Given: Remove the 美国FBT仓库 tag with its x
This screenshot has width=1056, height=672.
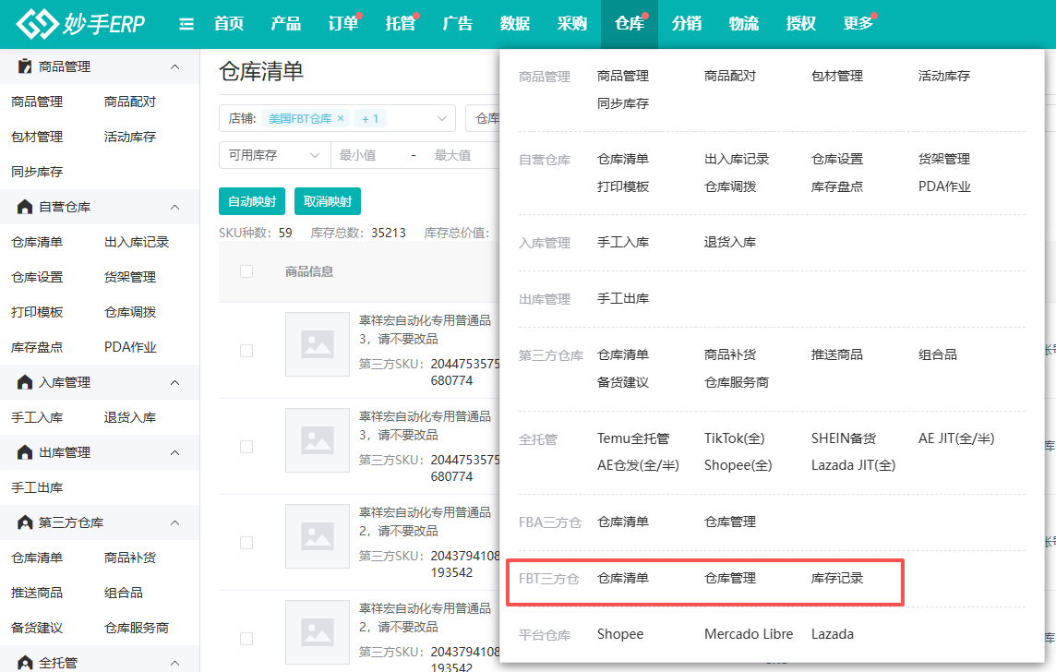Looking at the screenshot, I should coord(341,118).
